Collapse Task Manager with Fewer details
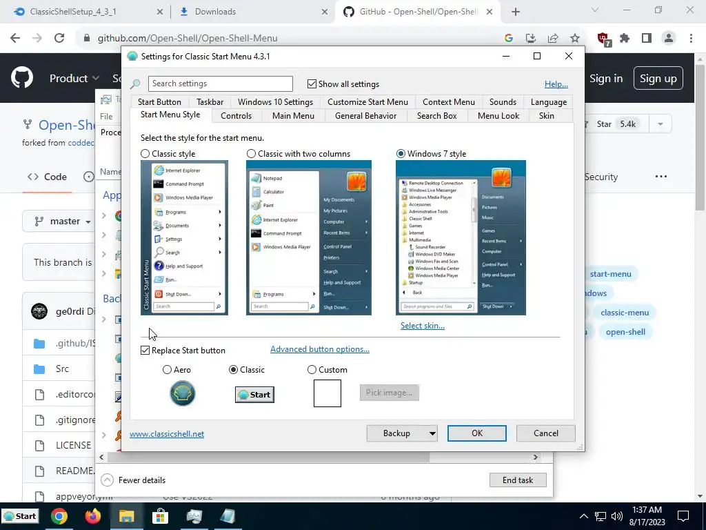This screenshot has height=530, width=706. (x=133, y=480)
